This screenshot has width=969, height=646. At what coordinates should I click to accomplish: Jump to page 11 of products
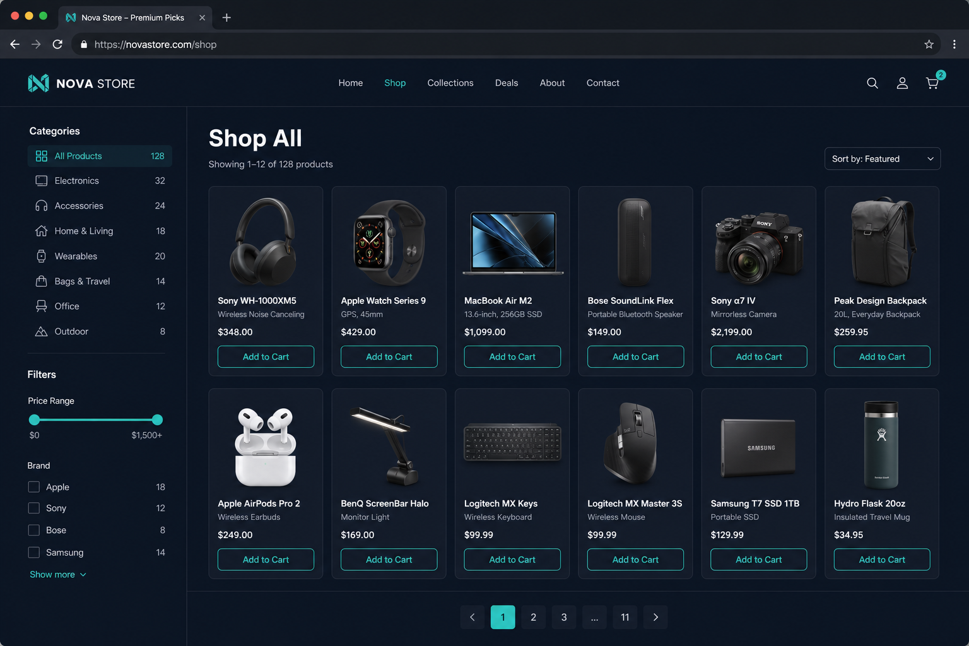[x=625, y=617]
